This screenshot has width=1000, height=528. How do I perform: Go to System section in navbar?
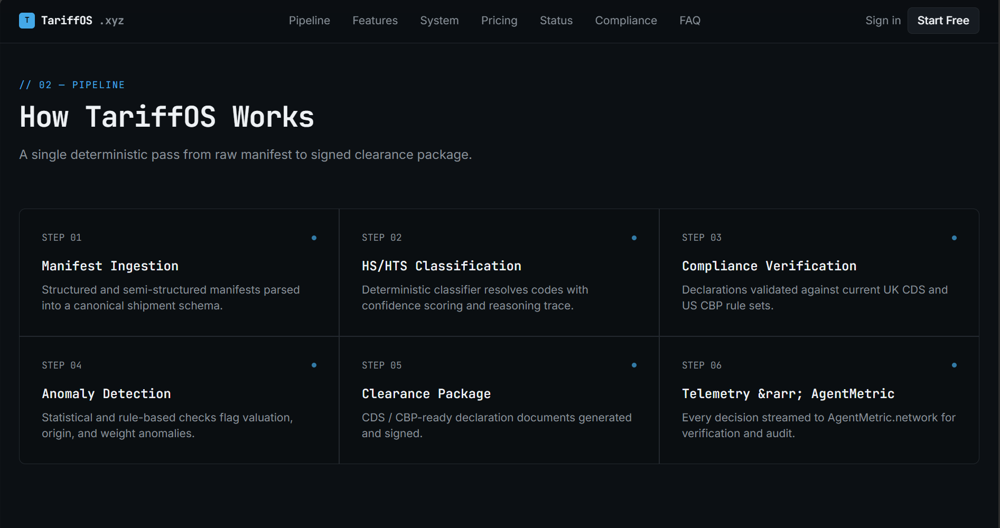440,21
